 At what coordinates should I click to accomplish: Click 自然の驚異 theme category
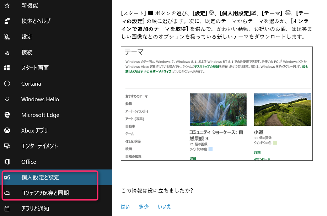(133, 156)
